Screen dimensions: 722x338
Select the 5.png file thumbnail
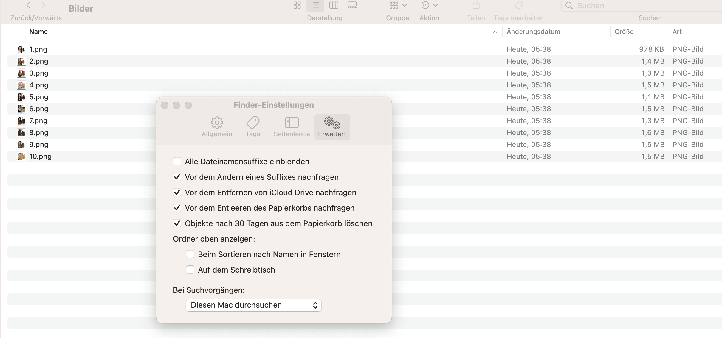[x=21, y=97]
